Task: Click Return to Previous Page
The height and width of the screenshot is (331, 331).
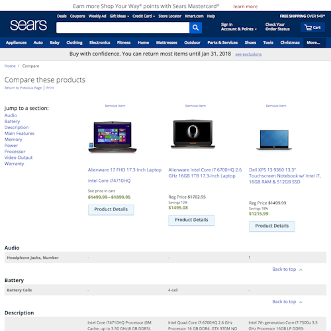Action: pyautogui.click(x=23, y=88)
